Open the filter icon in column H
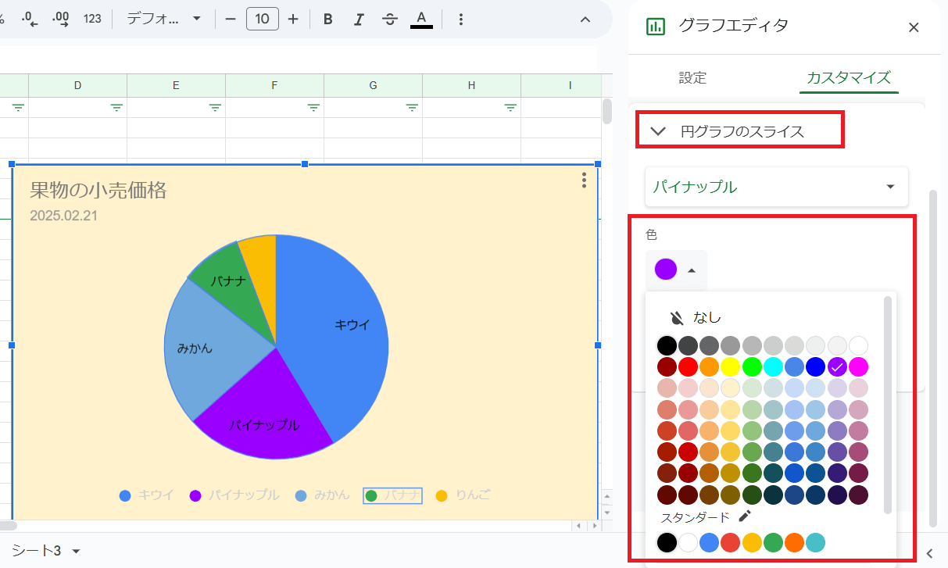 (x=510, y=107)
